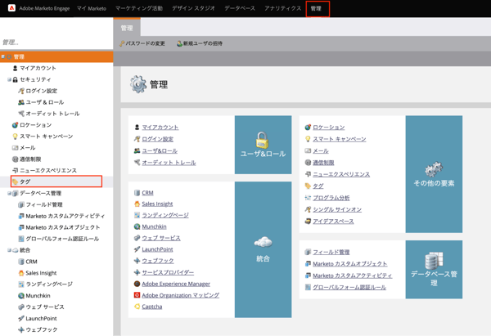Switch to アナリティクス

[x=282, y=8]
